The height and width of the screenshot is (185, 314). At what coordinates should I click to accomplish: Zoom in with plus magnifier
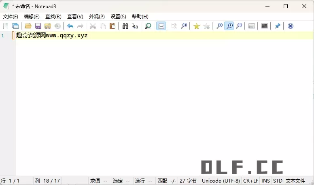219,26
